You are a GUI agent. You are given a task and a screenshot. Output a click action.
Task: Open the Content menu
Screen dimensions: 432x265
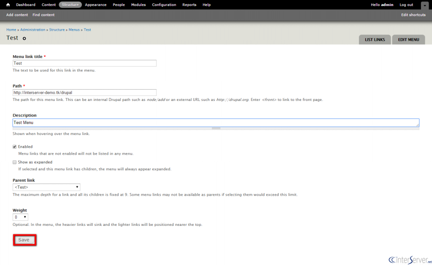(49, 5)
